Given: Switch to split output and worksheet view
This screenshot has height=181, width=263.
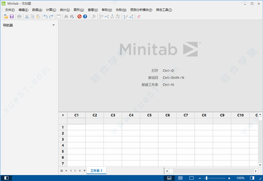Looking at the screenshot, I should tap(169, 178).
